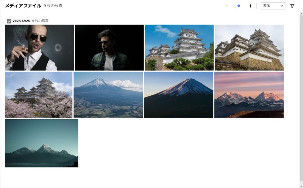This screenshot has height=188, width=303.
Task: Click the plus icon to enlarge thumbnails
Action: point(250,6)
